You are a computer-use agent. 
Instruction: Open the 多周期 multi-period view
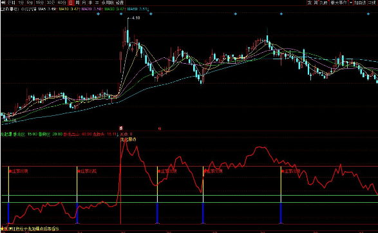[108, 3]
